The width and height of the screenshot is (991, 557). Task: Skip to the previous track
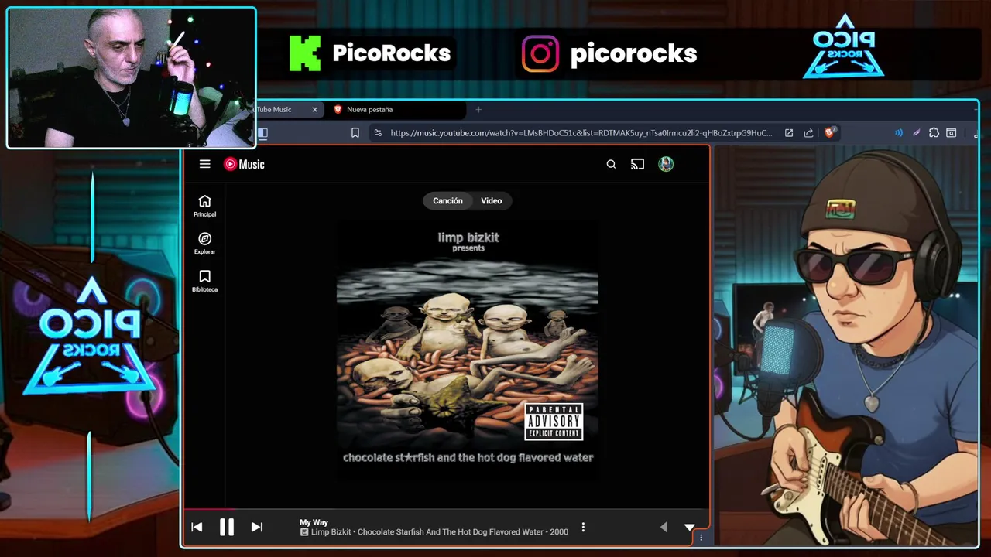pos(197,527)
